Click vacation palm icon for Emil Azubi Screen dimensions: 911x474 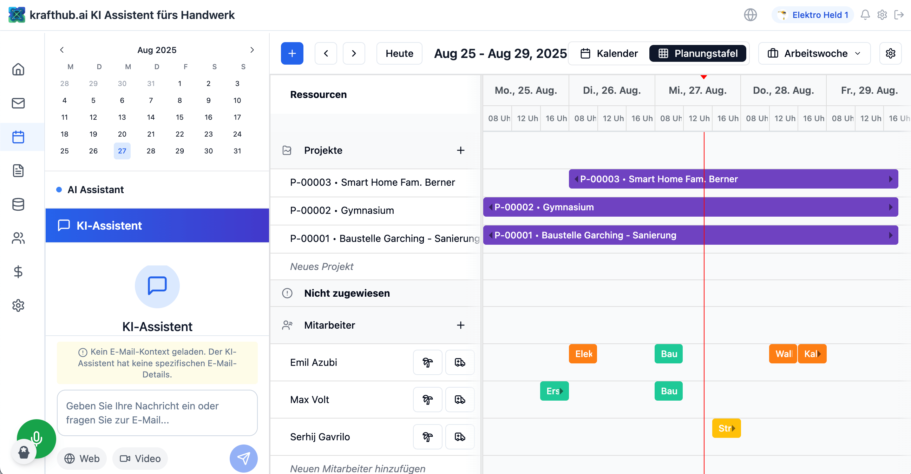427,362
